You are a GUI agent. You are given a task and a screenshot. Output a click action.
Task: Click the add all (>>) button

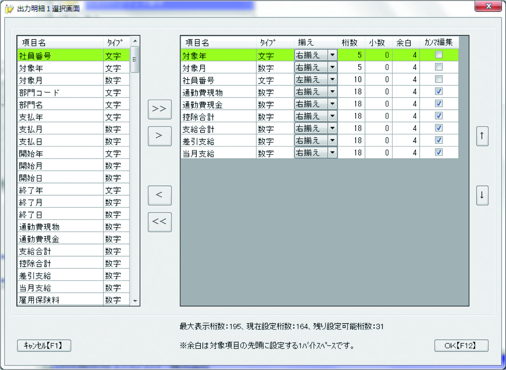point(160,109)
